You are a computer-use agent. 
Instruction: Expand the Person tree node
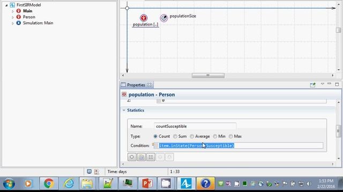pyautogui.click(x=13, y=17)
